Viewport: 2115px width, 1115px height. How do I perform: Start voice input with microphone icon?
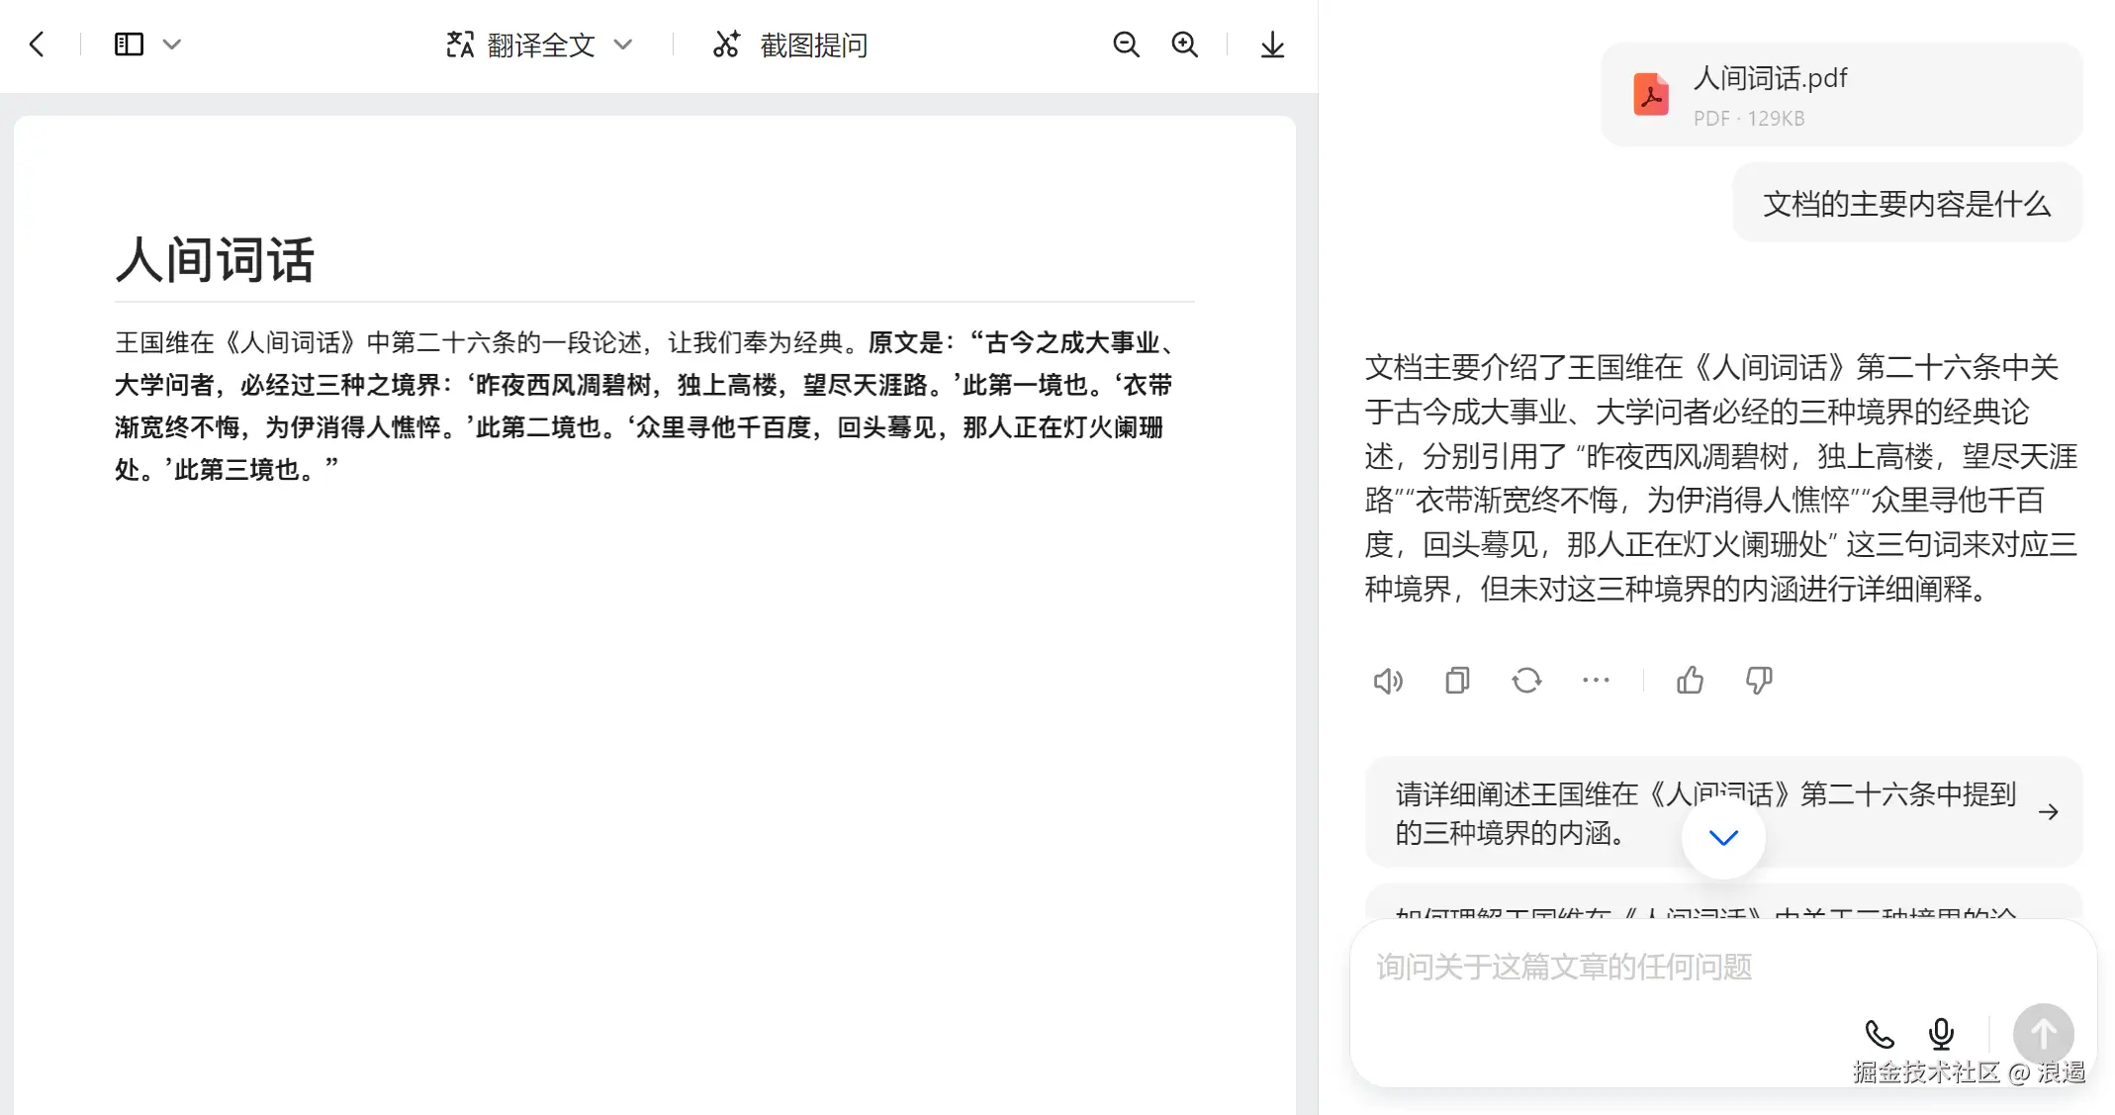click(1941, 1034)
